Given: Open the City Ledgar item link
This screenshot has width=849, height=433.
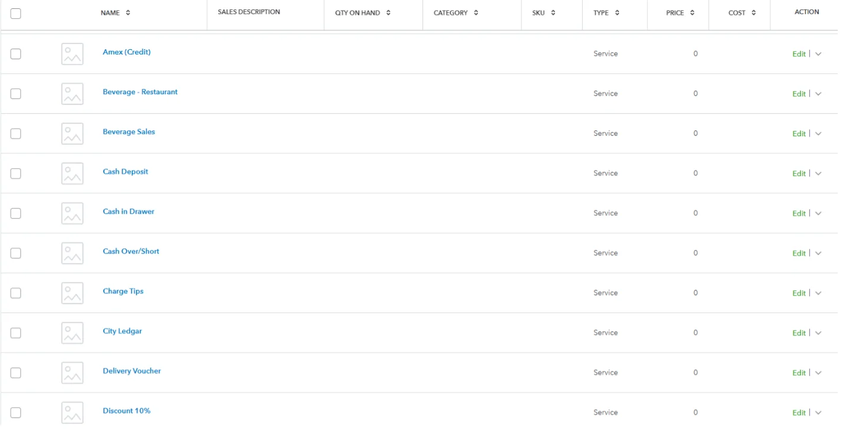Looking at the screenshot, I should tap(122, 331).
